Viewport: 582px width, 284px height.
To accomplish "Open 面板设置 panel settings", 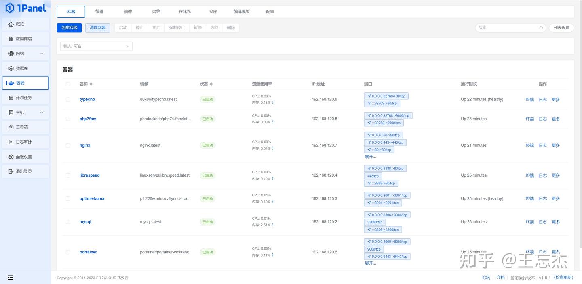I will pos(25,157).
